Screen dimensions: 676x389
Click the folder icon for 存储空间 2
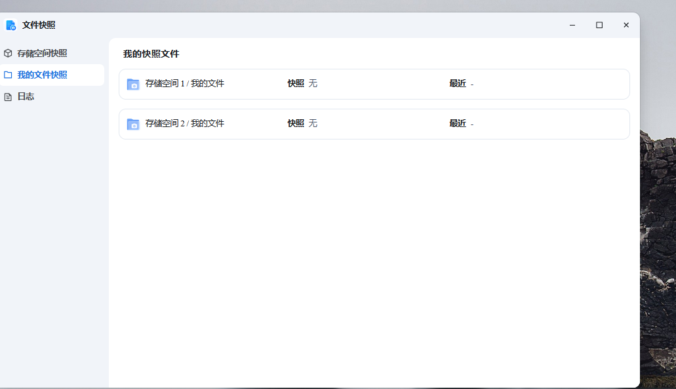coord(133,124)
